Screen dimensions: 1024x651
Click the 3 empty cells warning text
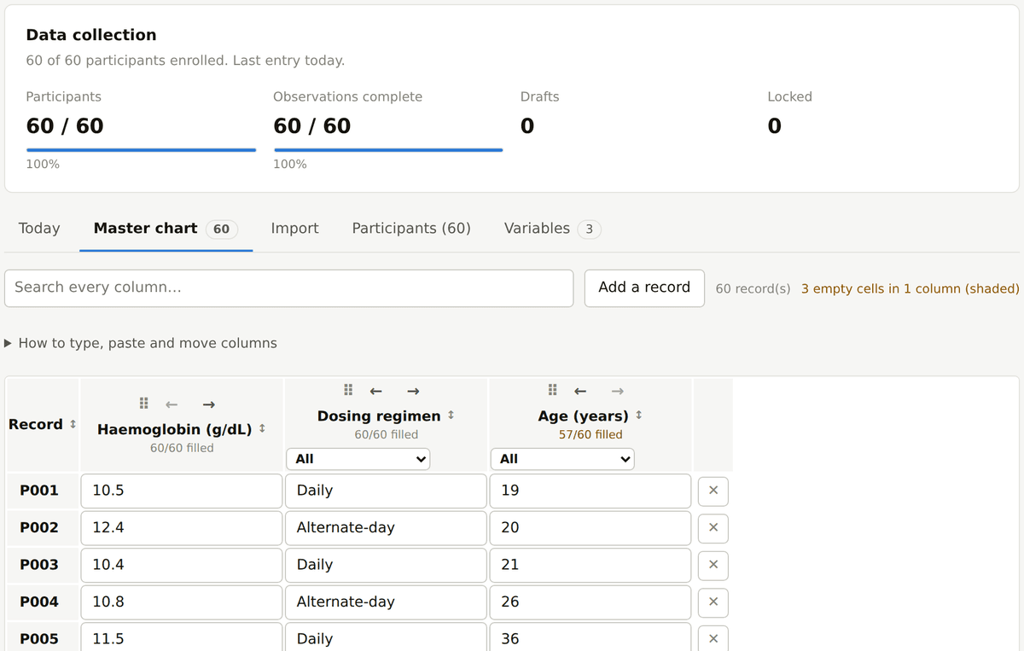tap(911, 288)
